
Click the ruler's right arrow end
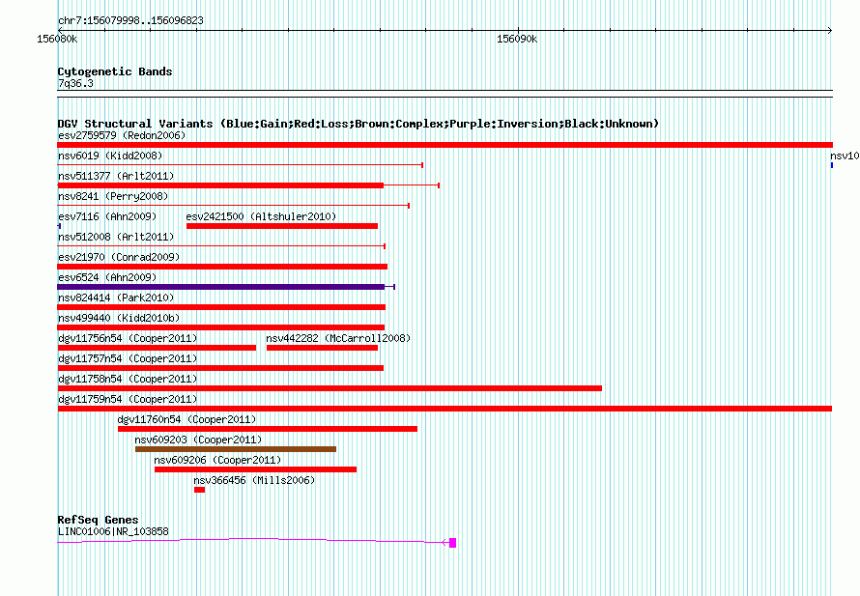coord(829,31)
